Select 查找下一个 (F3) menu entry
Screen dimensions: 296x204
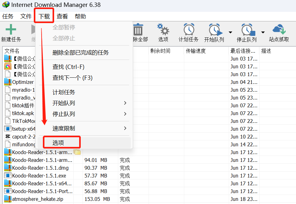pyautogui.click(x=84, y=78)
